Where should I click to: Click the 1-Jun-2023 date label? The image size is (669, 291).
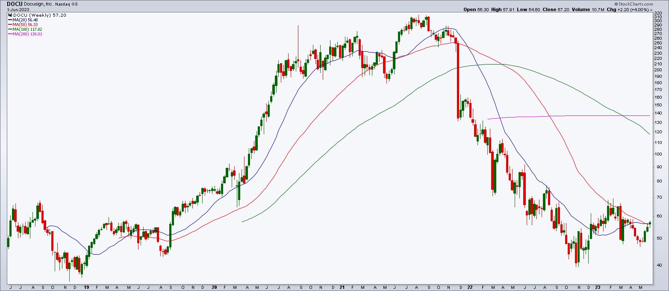tap(19, 9)
